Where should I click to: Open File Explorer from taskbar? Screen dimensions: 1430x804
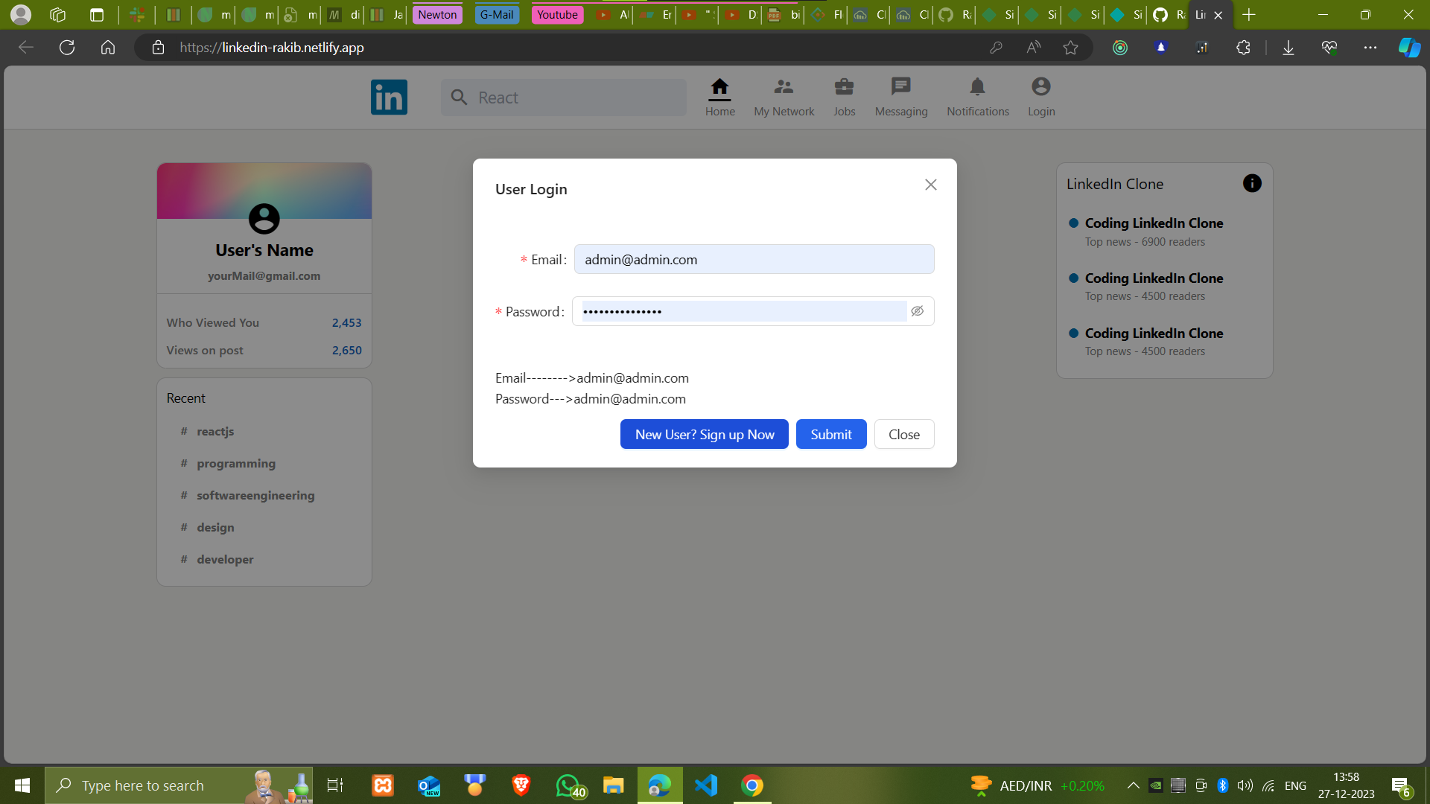[613, 785]
